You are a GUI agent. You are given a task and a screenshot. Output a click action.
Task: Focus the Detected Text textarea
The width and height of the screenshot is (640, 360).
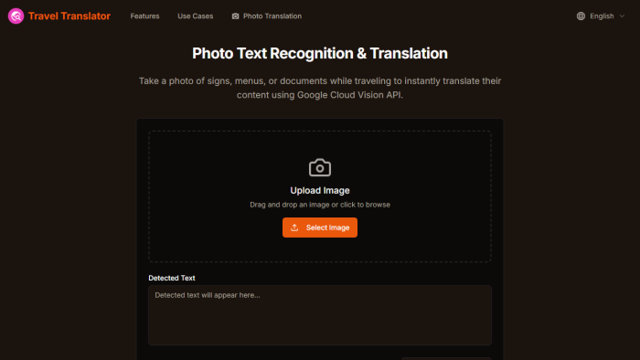click(x=320, y=315)
